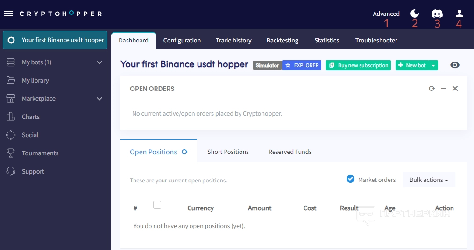Open the user profile icon
The height and width of the screenshot is (250, 474).
[459, 14]
